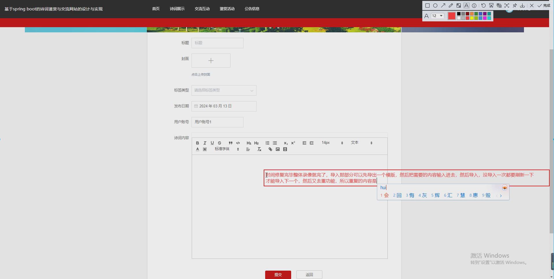554x279 pixels.
Task: Open the annotation font size 12 dropdown
Action: point(437,16)
